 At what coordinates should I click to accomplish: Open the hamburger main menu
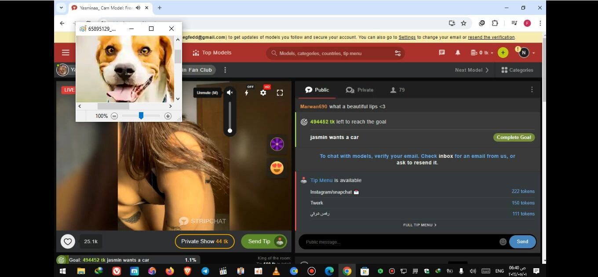66,53
